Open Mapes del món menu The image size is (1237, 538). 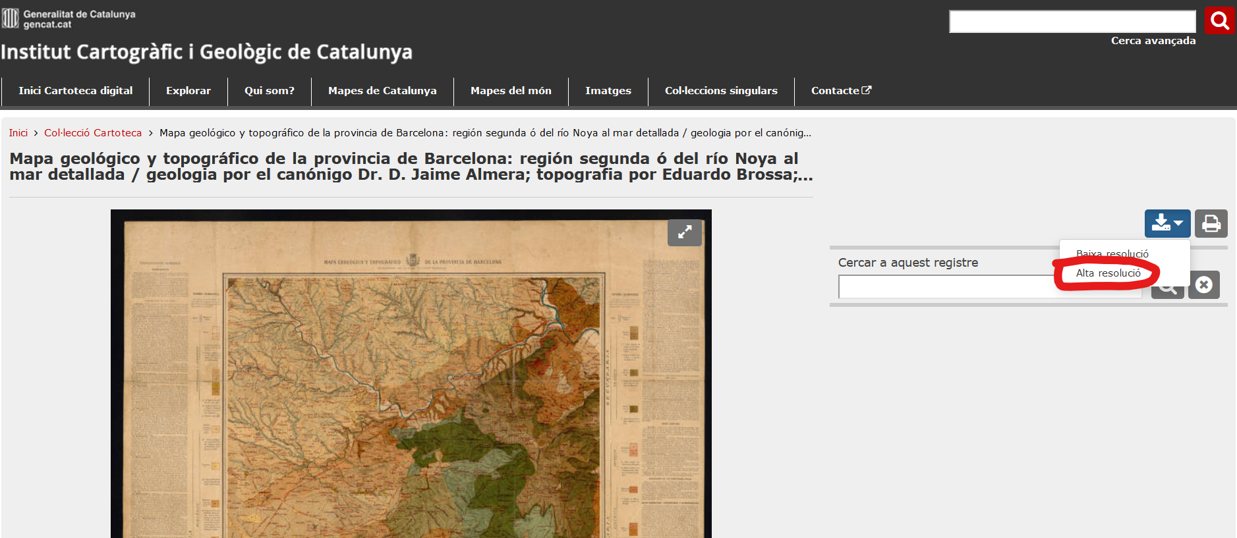[x=511, y=91]
